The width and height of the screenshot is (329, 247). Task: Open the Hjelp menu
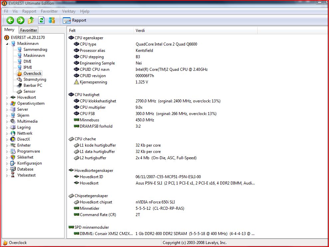(85, 11)
